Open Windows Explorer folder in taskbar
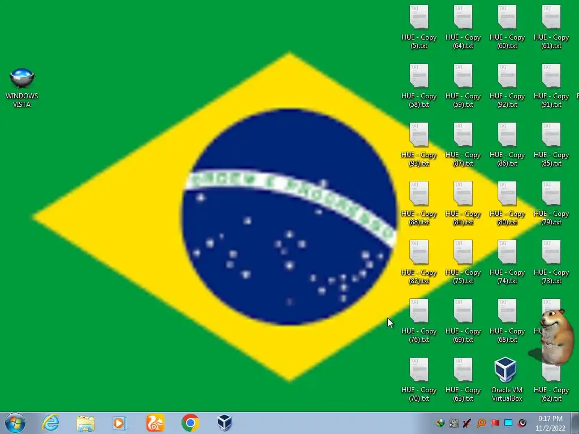This screenshot has height=434, width=579. 85,423
